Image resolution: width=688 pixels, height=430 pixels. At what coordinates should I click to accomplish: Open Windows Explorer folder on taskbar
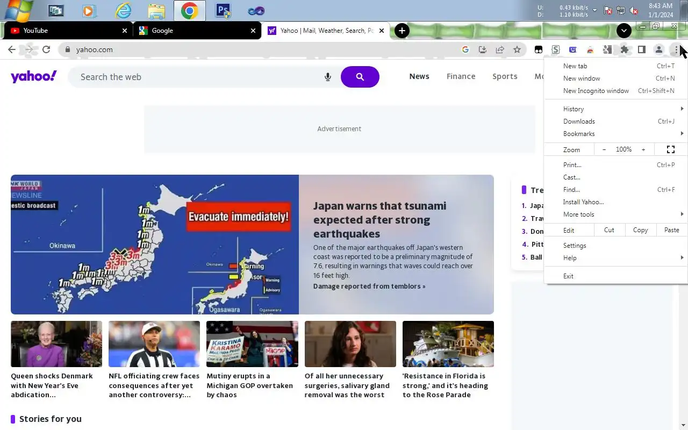tap(156, 10)
